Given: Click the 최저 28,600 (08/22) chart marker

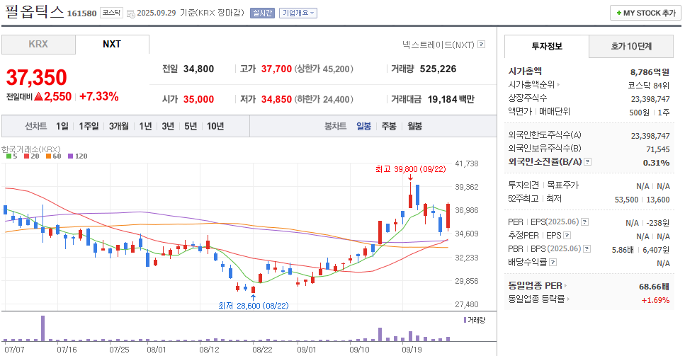Looking at the screenshot, I should 254,305.
